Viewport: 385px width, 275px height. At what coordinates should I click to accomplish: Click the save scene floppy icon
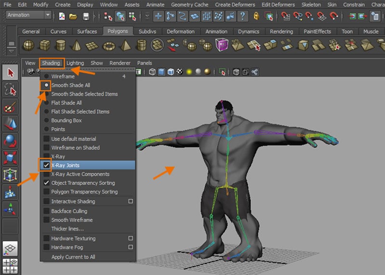coord(86,16)
